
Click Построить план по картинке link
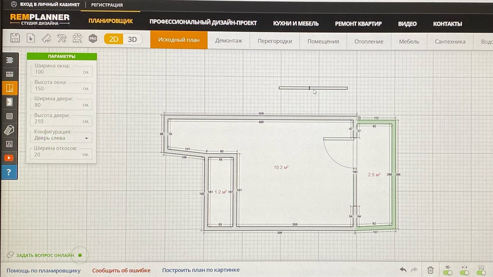tap(201, 270)
